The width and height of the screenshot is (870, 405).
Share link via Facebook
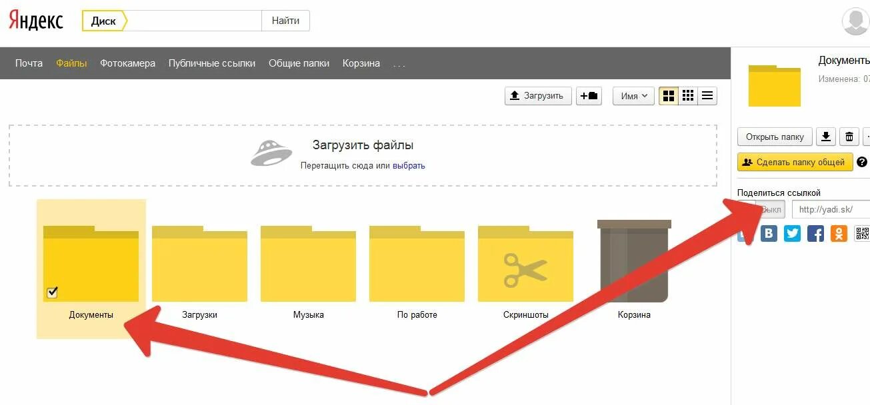tap(815, 233)
